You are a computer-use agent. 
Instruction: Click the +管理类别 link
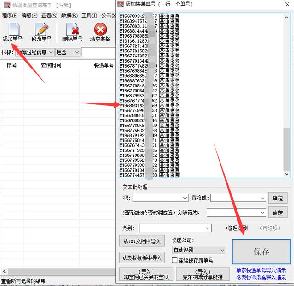[237, 228]
